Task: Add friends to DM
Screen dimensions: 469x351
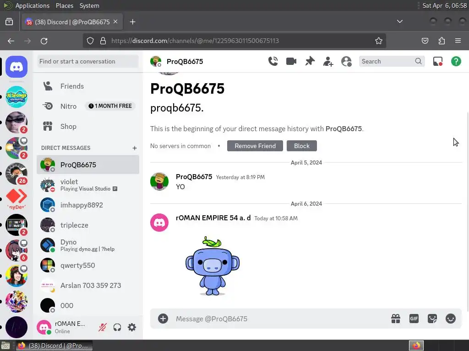Action: tap(328, 62)
